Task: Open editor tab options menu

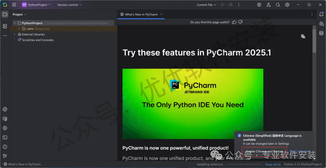Action: 312,14
